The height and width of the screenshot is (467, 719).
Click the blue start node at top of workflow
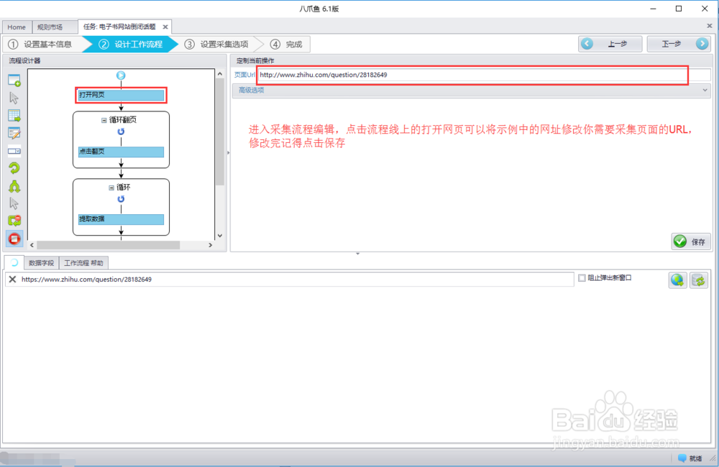coord(121,75)
